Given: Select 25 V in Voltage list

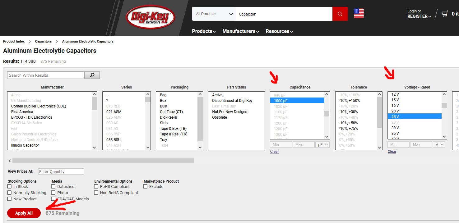Looking at the screenshot, I should (x=415, y=116).
